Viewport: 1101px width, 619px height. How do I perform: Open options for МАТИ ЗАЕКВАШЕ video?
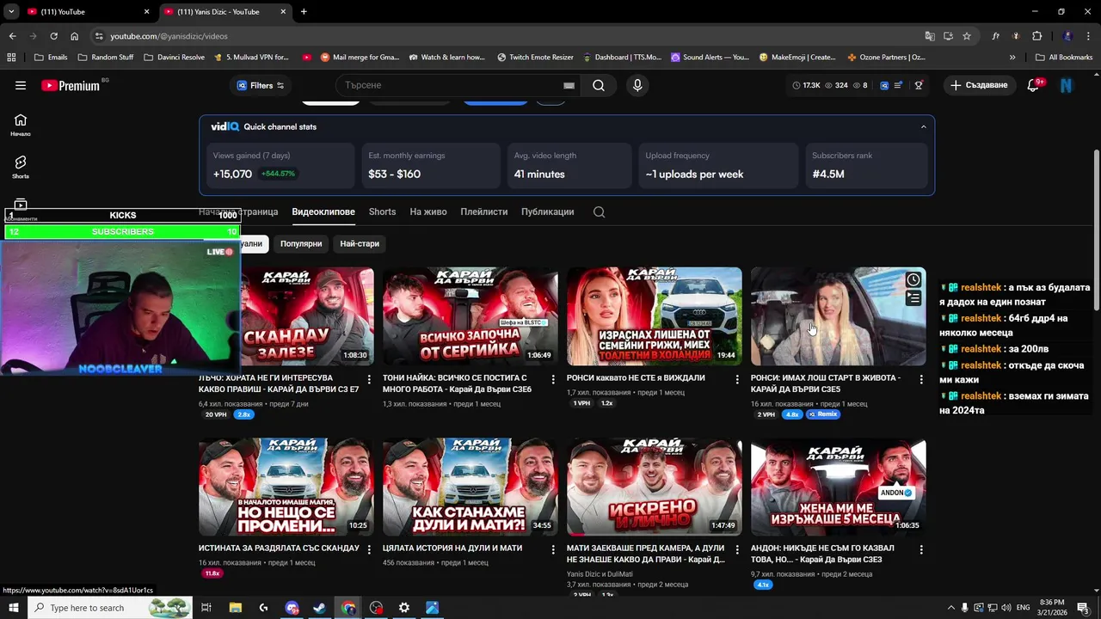click(737, 549)
